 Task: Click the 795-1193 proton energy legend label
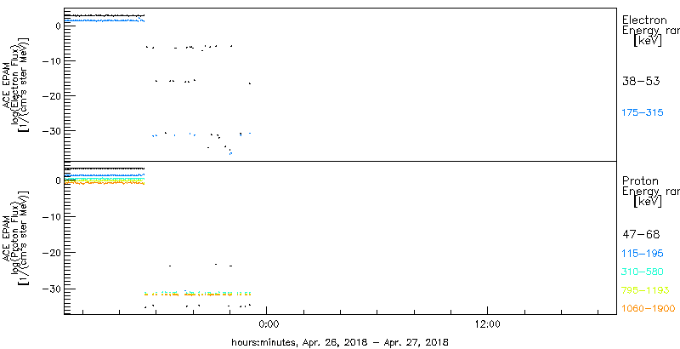click(x=645, y=290)
